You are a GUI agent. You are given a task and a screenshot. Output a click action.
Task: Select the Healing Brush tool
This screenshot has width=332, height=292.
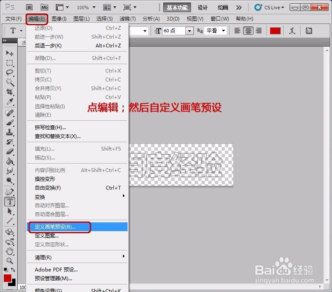coord(10,113)
